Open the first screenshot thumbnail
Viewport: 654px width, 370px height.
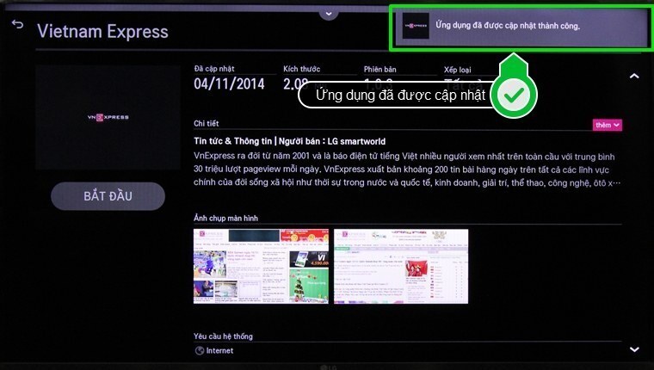(262, 265)
